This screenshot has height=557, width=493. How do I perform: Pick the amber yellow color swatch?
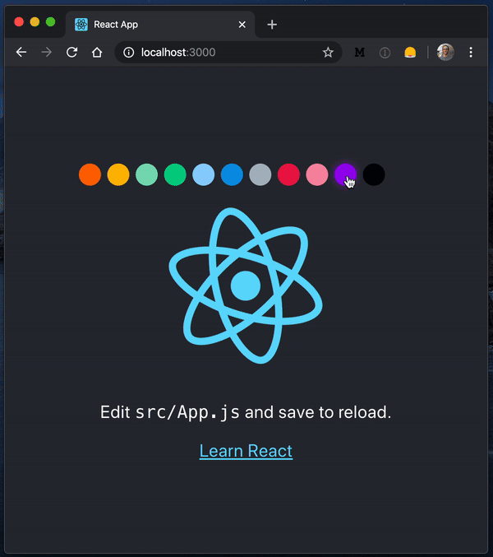(x=118, y=174)
